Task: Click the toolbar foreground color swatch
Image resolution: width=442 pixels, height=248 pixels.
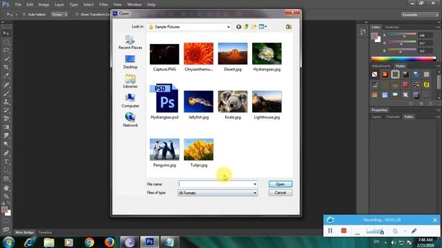Action: pyautogui.click(x=5, y=209)
